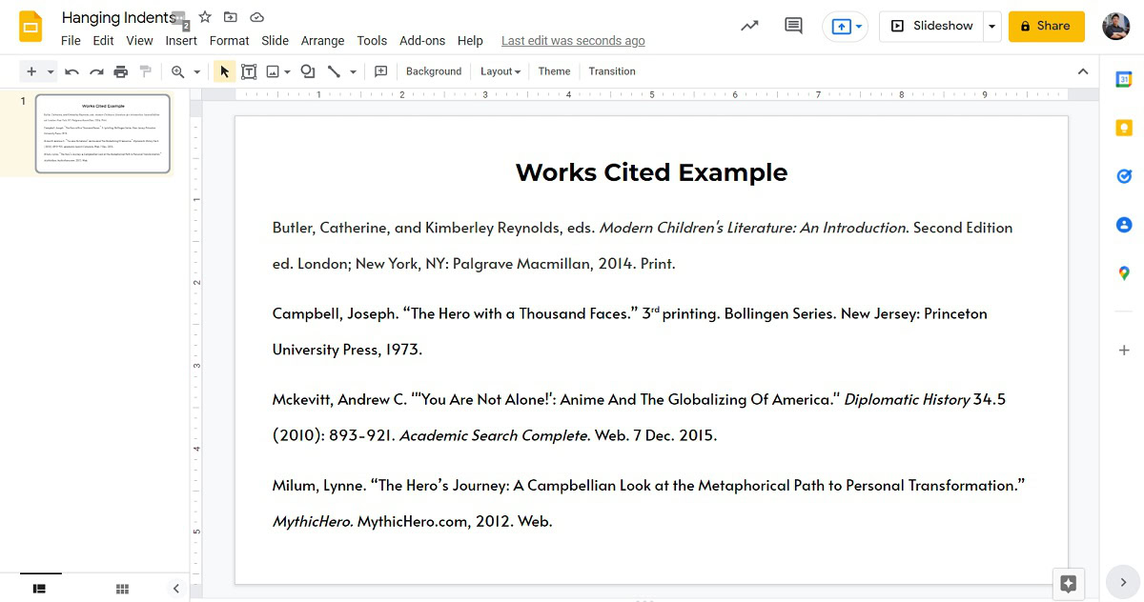Collapse the menu bar using the chevron
Screen dimensions: 1144x602
(1083, 71)
